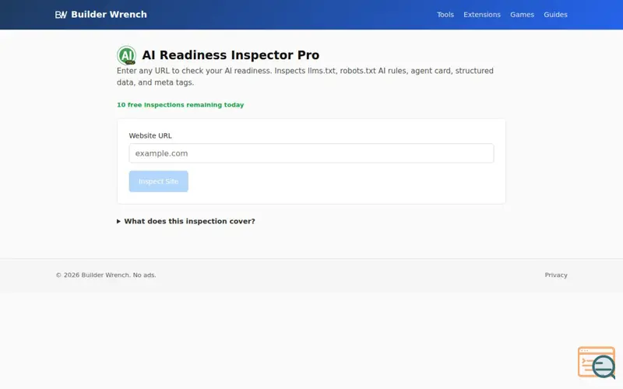Click the green AI Readiness Inspector icon
The height and width of the screenshot is (389, 623).
click(126, 55)
